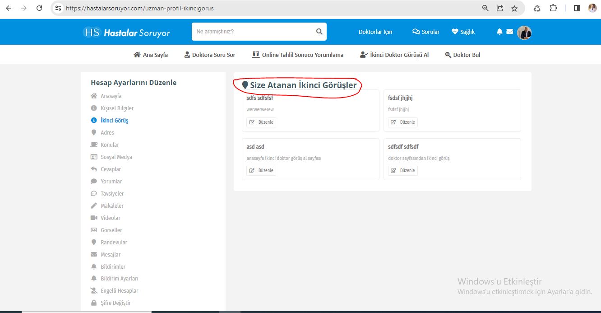Reload the page using browser refresh icon
The width and height of the screenshot is (601, 313).
tap(39, 8)
